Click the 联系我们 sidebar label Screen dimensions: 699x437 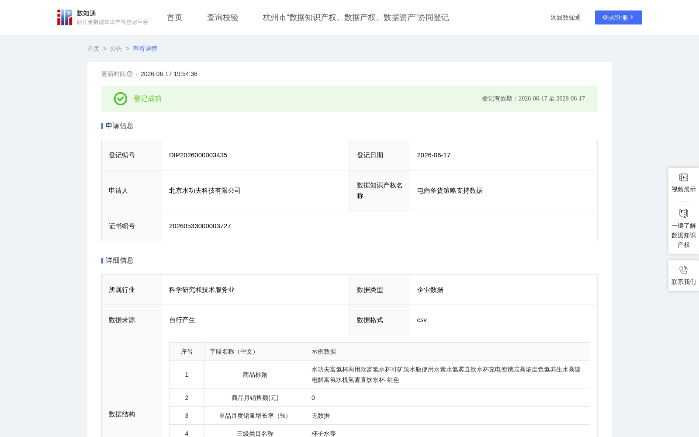pos(684,282)
